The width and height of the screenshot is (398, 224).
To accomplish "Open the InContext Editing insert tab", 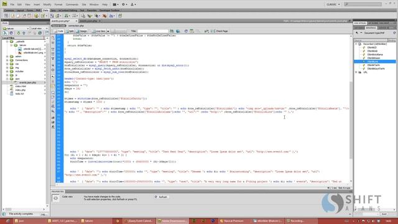I will point(68,11).
